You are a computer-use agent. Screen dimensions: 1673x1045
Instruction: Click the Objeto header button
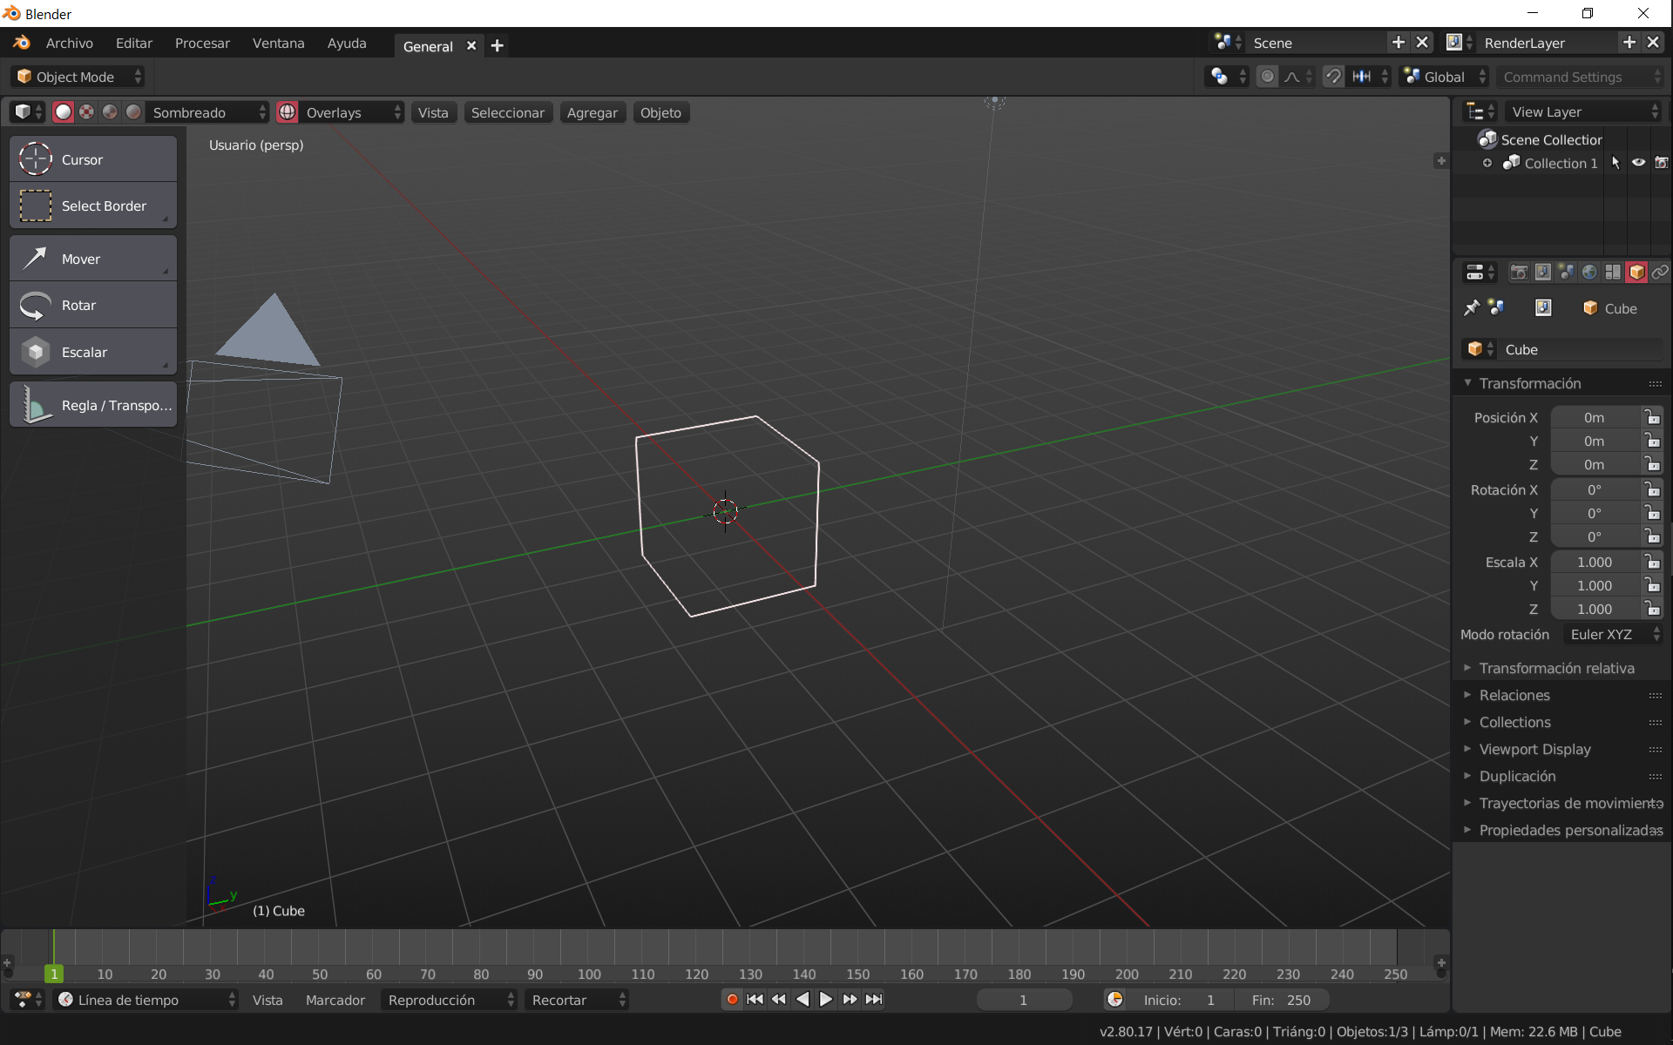pos(660,112)
